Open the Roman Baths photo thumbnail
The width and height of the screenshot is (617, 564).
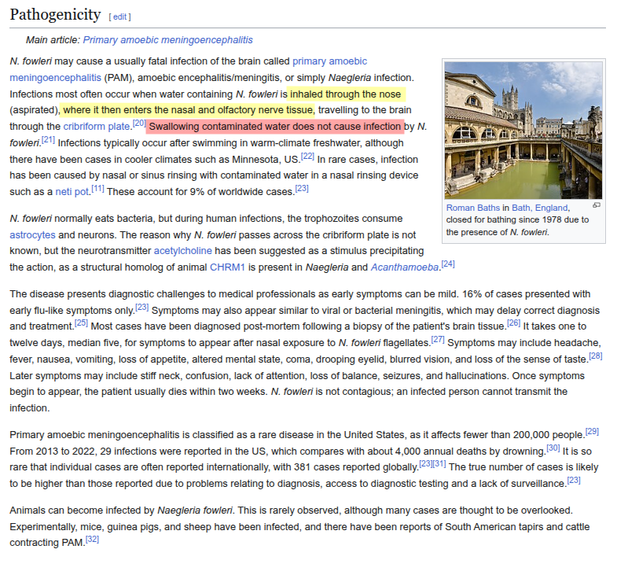pyautogui.click(x=523, y=131)
